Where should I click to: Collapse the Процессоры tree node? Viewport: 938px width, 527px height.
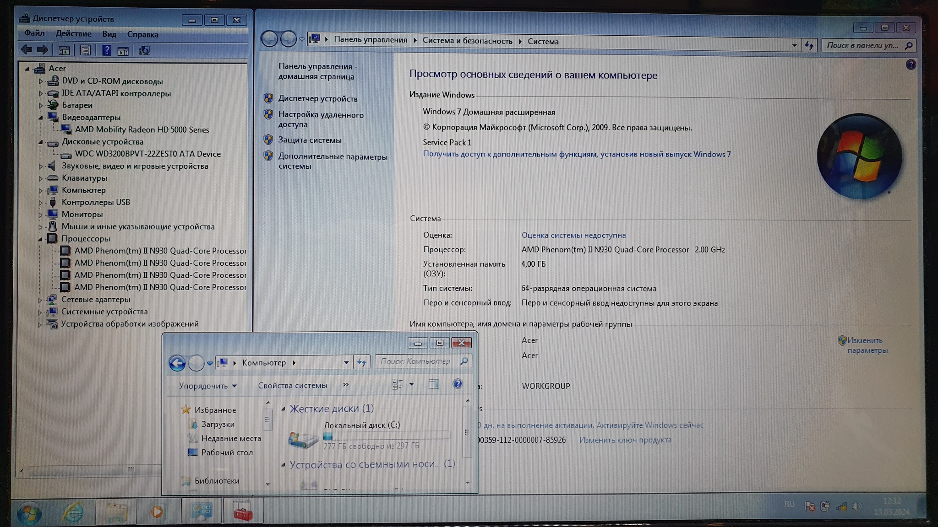(x=40, y=239)
